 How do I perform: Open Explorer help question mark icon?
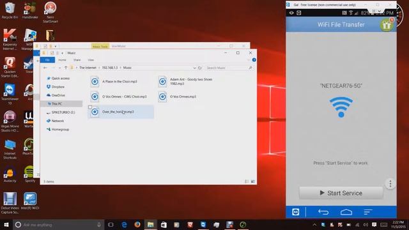point(254,60)
